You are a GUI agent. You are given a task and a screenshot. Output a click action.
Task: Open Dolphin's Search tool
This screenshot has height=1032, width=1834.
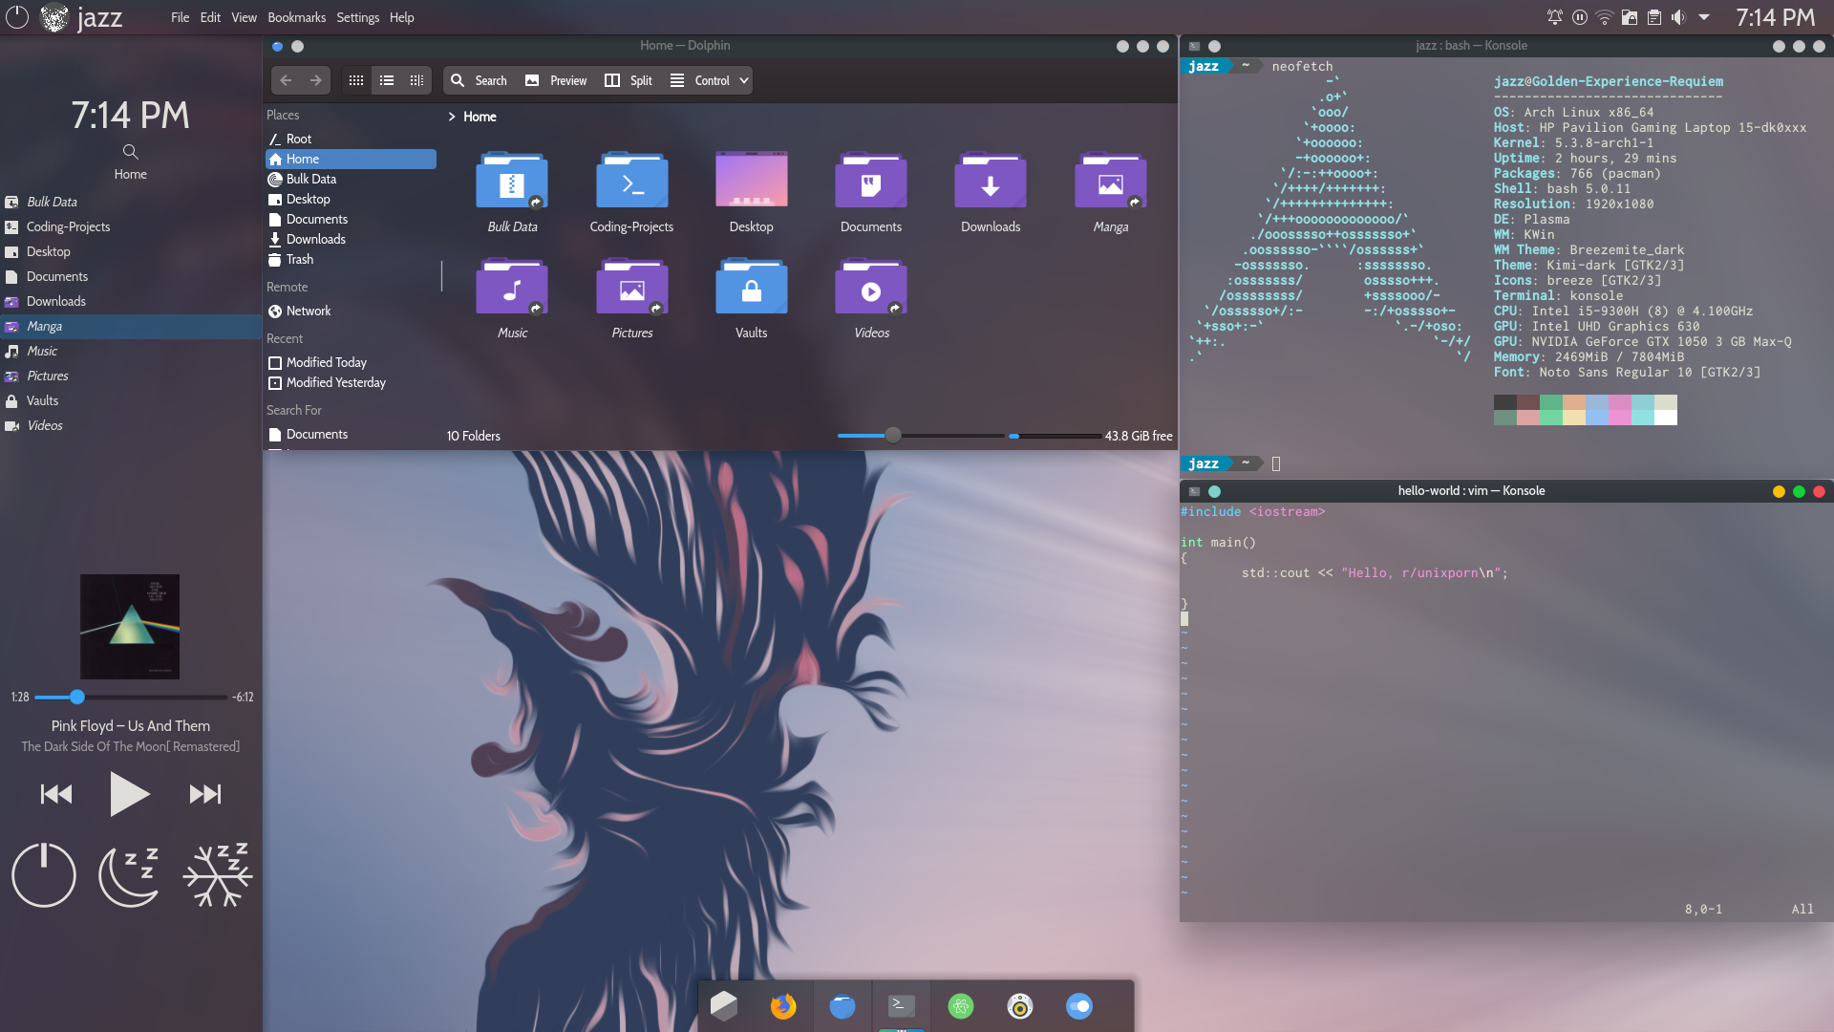479,81
